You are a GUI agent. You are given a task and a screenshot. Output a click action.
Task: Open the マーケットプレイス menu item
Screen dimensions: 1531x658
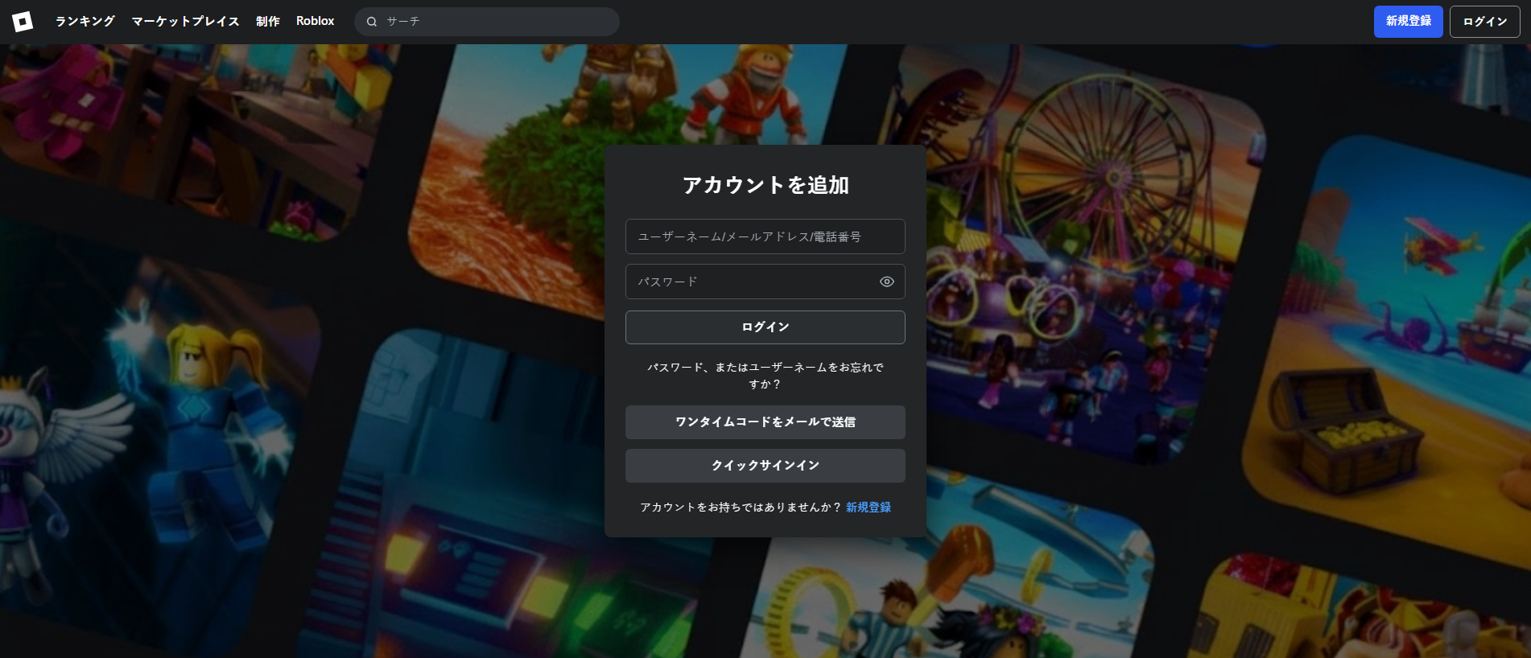click(x=185, y=21)
